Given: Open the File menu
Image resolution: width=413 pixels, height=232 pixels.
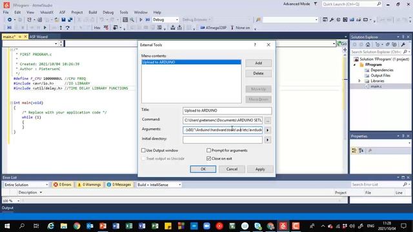Looking at the screenshot, I should tap(6, 12).
